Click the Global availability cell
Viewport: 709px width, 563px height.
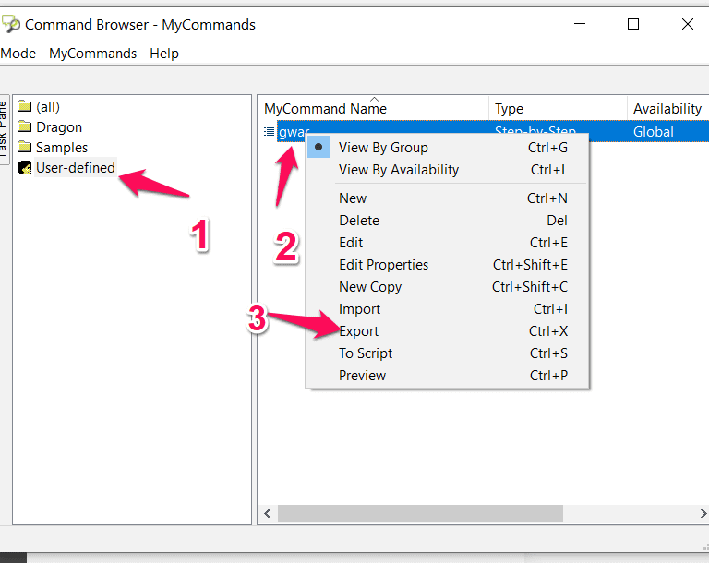point(654,132)
